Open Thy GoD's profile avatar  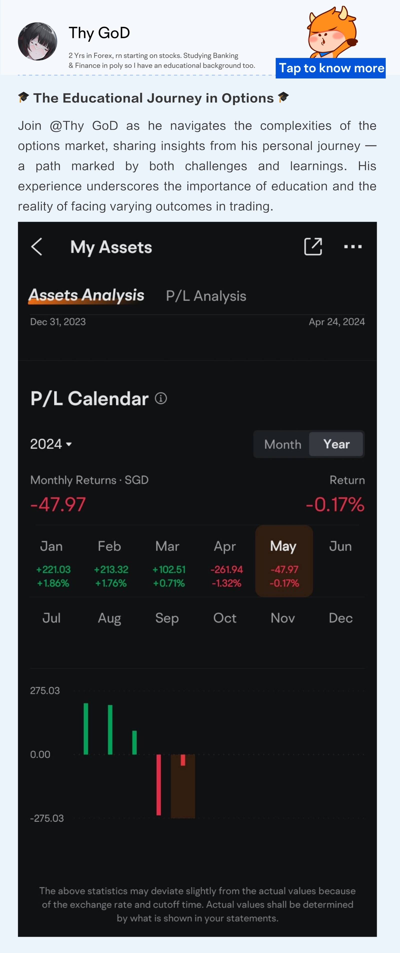pos(37,41)
